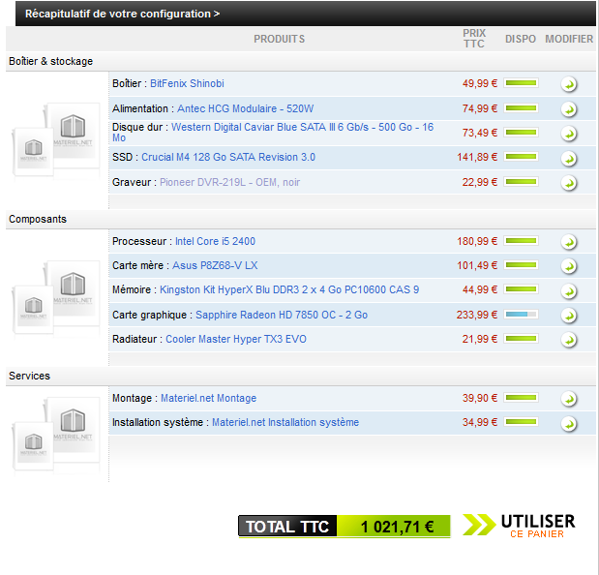Screen dimensions: 599x575
Task: Click modify icon for Sapphire Radeon HD 7850
Action: (x=569, y=316)
